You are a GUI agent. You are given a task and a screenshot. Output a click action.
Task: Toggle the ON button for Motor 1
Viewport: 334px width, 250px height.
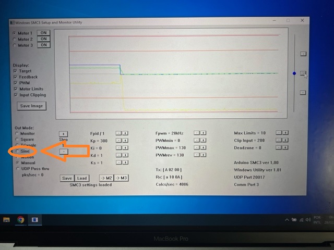pyautogui.click(x=44, y=33)
